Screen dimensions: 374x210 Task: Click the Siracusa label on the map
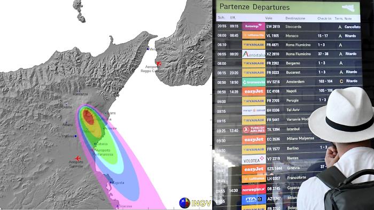(x=125, y=206)
